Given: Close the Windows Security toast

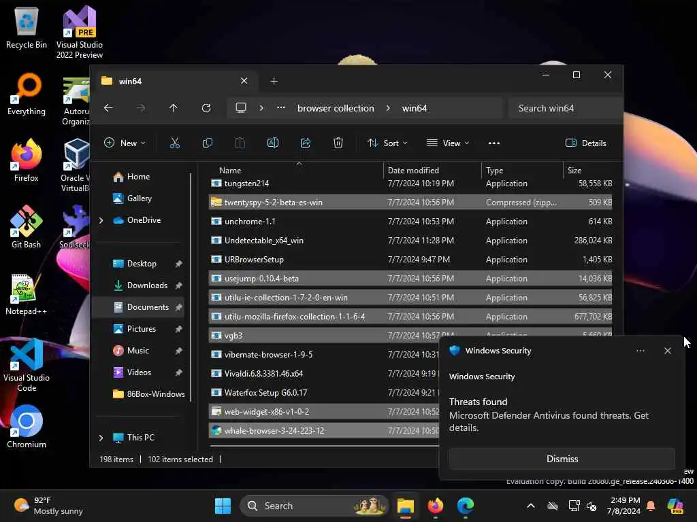Looking at the screenshot, I should pos(667,351).
